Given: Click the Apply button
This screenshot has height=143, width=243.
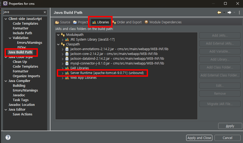Looking at the screenshot, I should [230, 126].
